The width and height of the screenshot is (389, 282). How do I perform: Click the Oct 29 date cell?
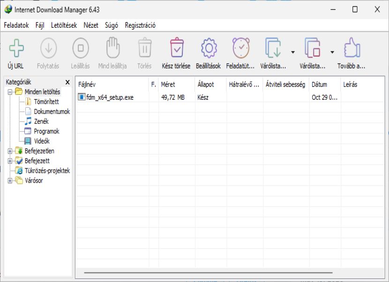coord(324,97)
